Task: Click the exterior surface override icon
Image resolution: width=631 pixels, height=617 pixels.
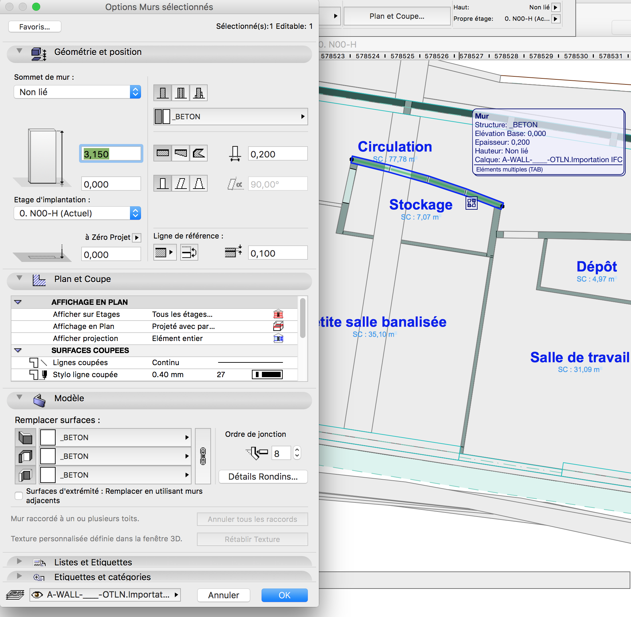Action: coord(25,437)
